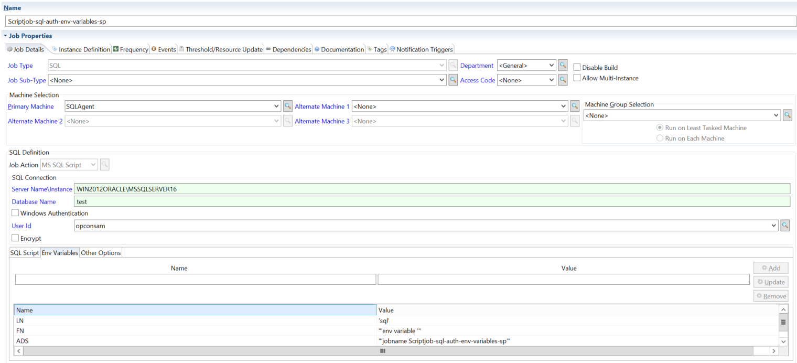Switch to the Env Variables sub-tab
797x363 pixels.
[x=60, y=253]
